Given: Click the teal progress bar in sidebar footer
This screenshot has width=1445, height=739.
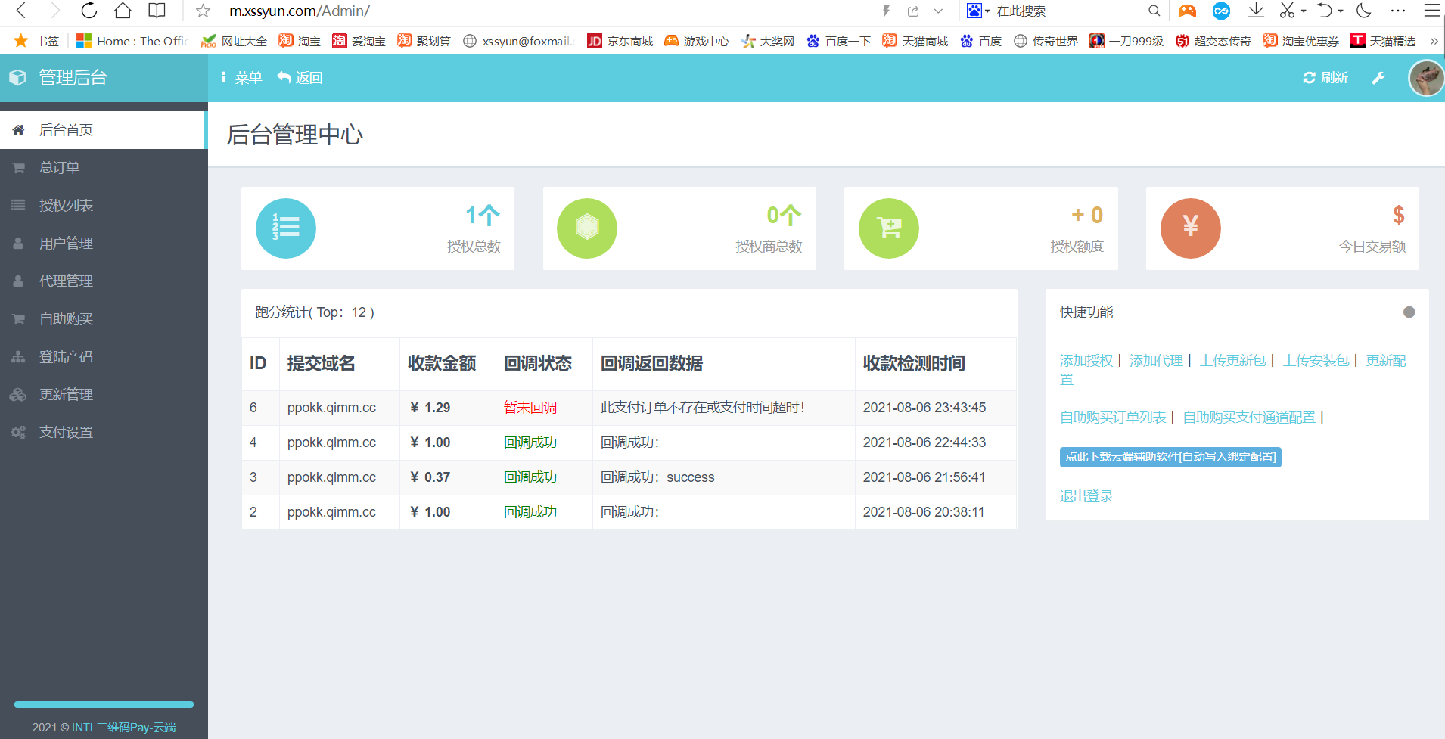Looking at the screenshot, I should [x=104, y=704].
